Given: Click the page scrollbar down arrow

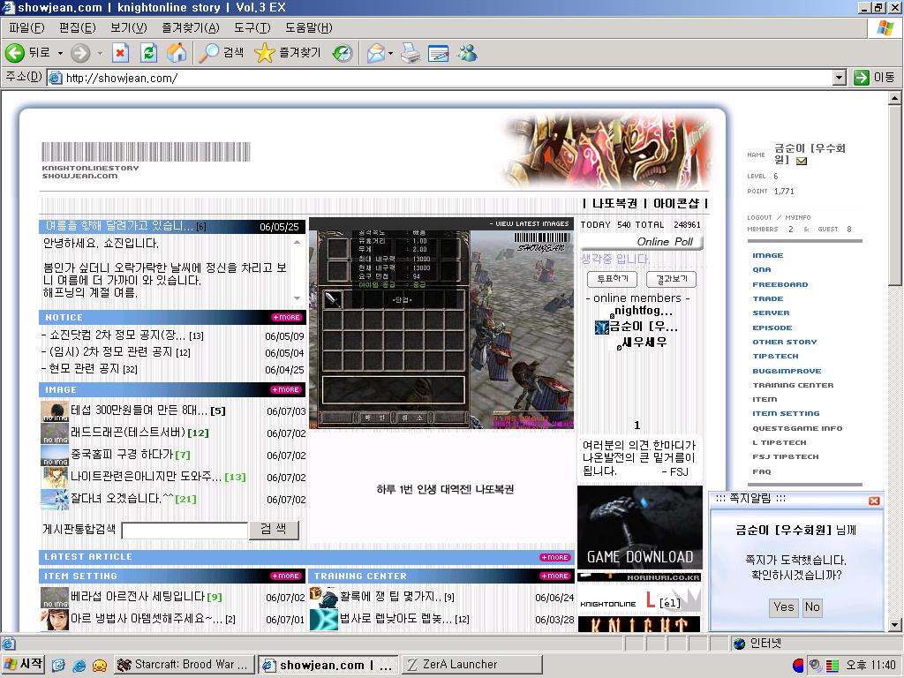Looking at the screenshot, I should 894,625.
